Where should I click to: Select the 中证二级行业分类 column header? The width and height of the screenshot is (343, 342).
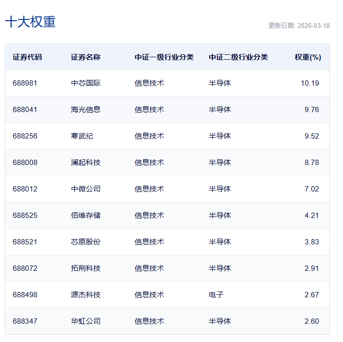click(238, 57)
